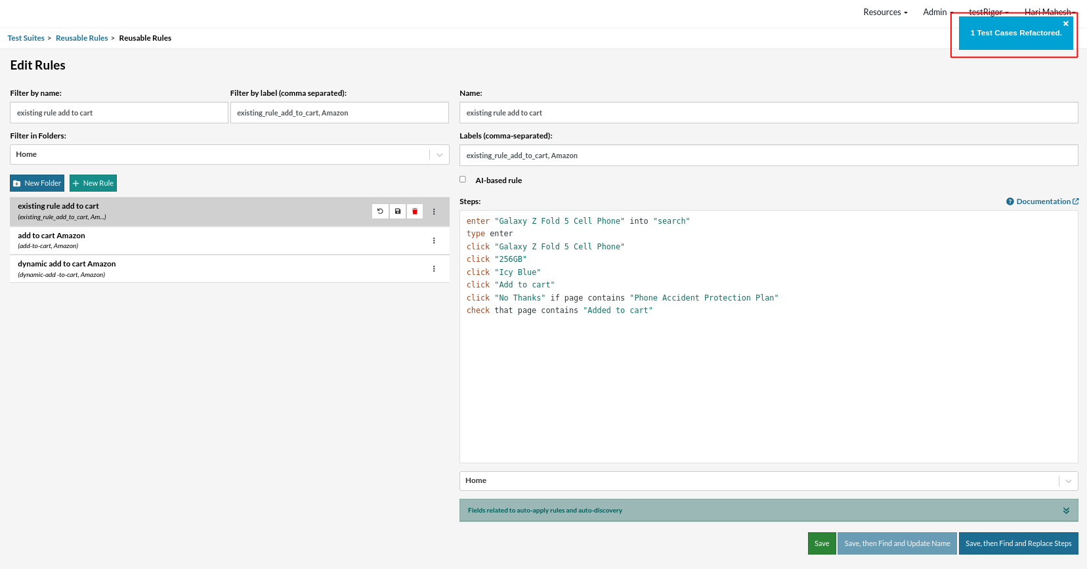Go to Test Suites breadcrumb link
Screen dimensions: 1087x569
[x=26, y=38]
